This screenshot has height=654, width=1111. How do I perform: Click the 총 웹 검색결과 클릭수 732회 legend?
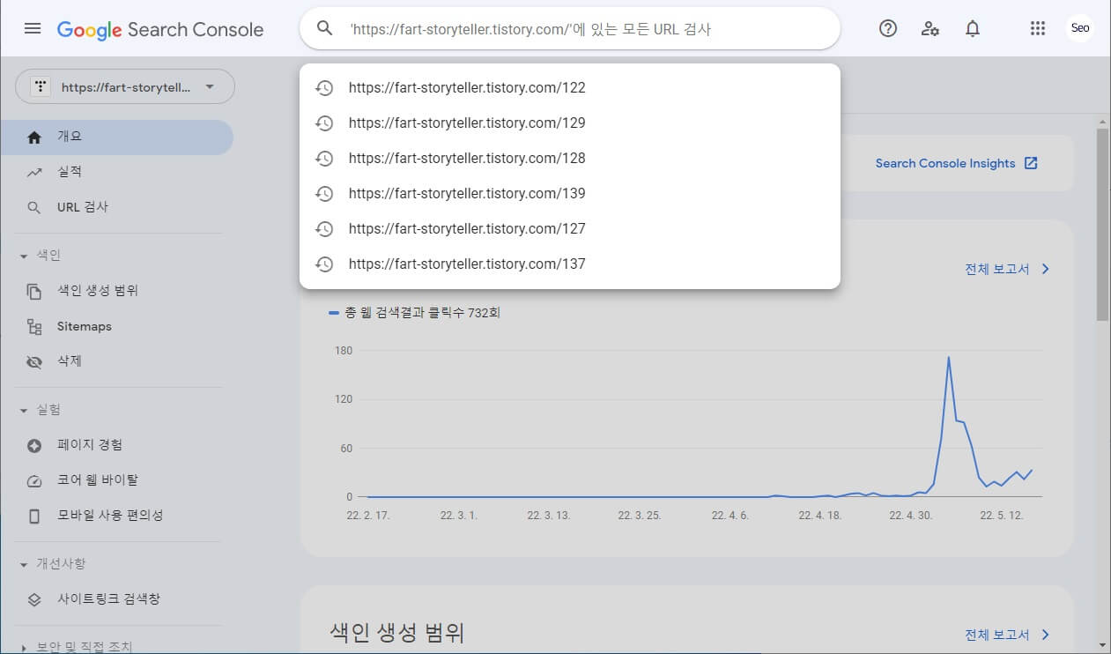click(x=414, y=313)
